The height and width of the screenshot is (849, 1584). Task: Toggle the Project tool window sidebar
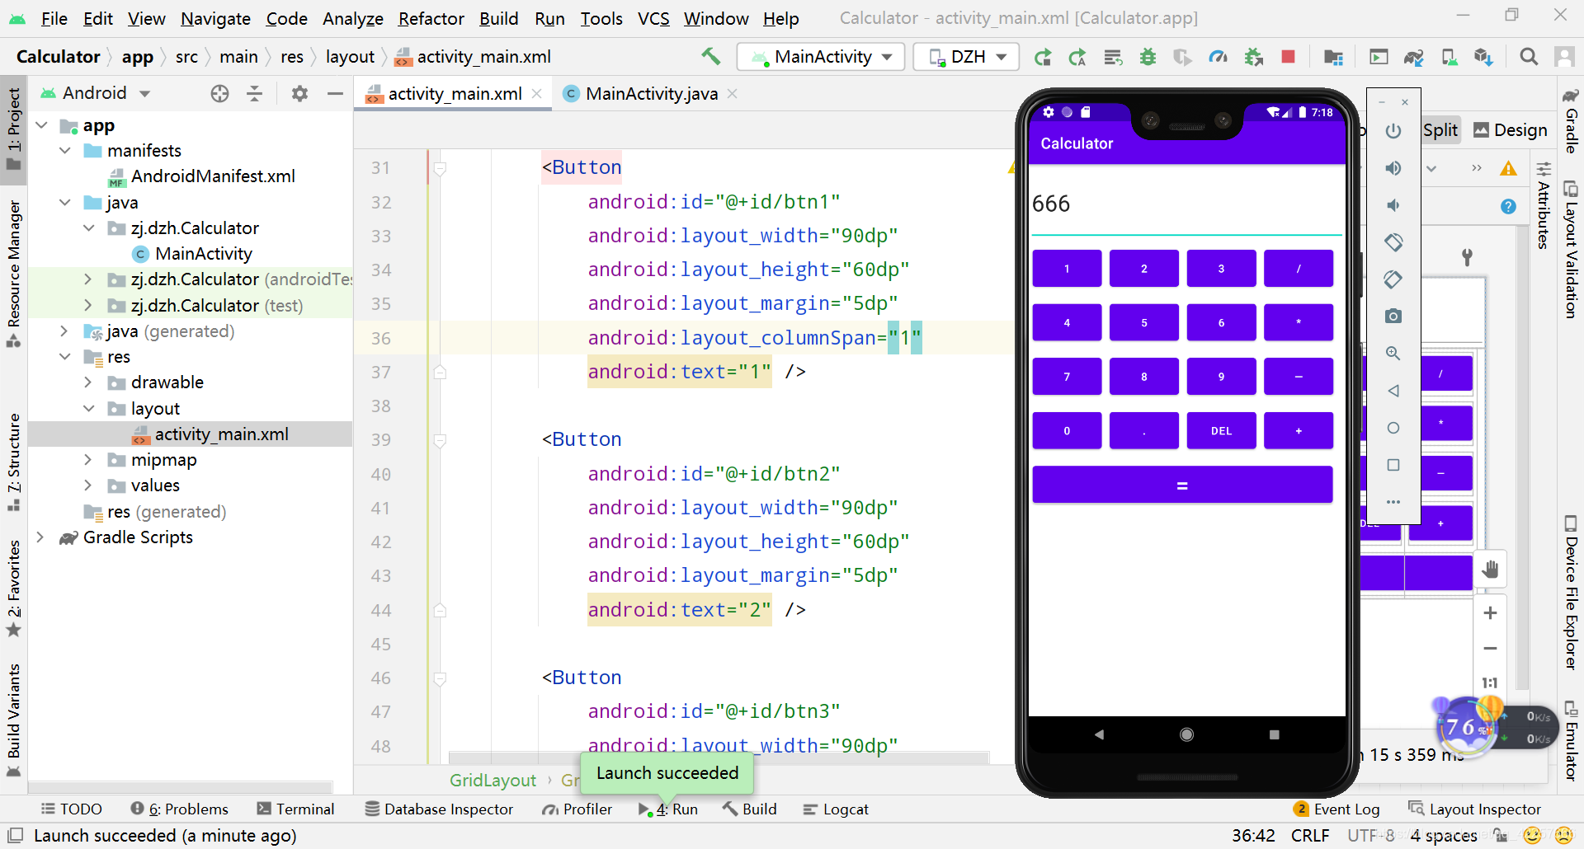13,129
